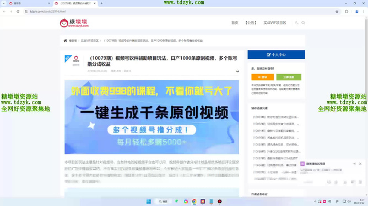Close the first browser tab

[49, 3]
